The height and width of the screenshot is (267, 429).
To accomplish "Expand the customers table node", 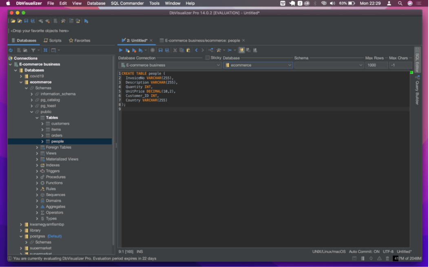I will point(42,124).
